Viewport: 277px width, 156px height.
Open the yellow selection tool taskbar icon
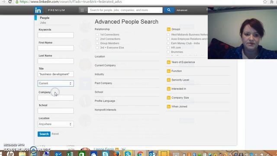coord(164,153)
